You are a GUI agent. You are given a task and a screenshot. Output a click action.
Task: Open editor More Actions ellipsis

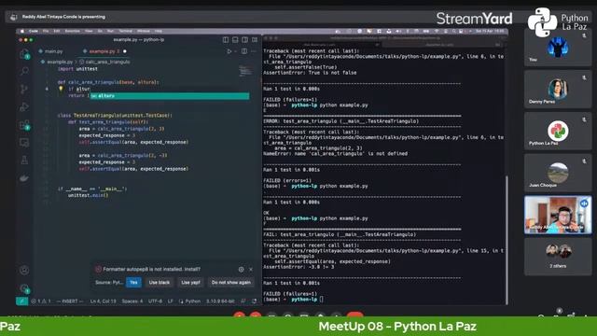tap(254, 51)
